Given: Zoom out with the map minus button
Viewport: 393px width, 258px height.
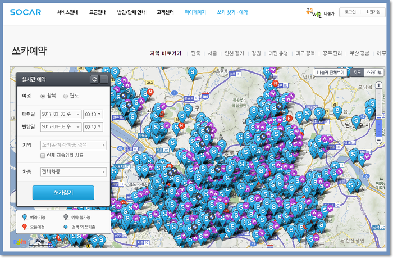Looking at the screenshot, I should (379, 140).
